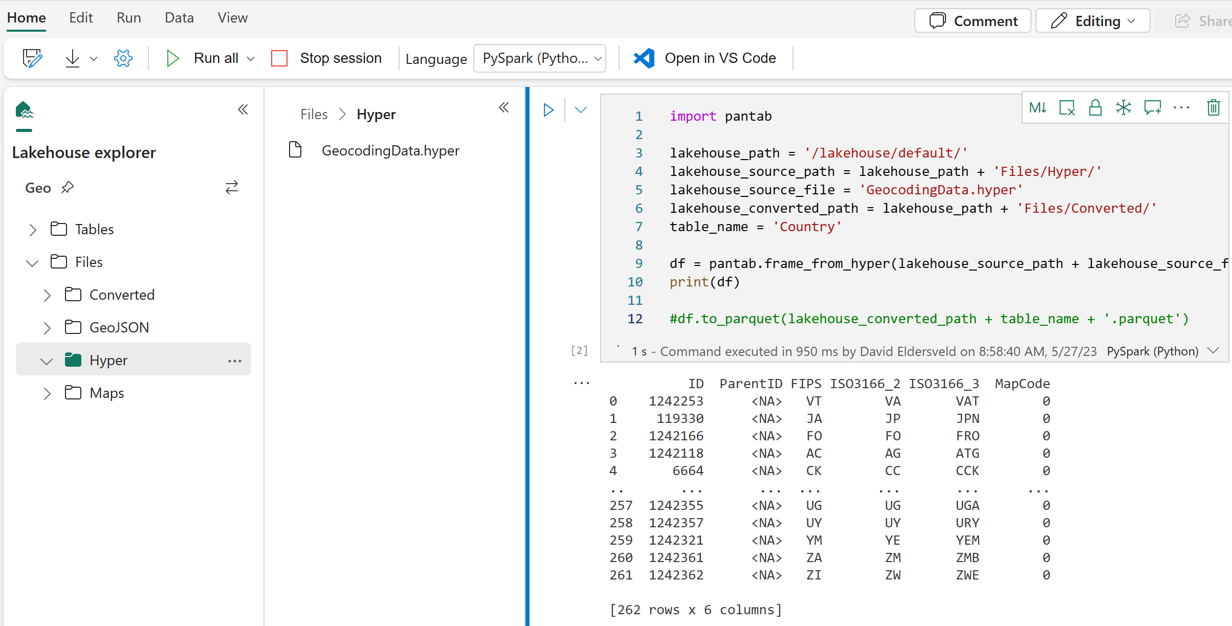1232x626 pixels.
Task: Add a cell comment icon
Action: click(1153, 108)
